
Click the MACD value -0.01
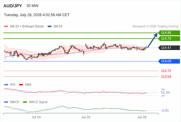(x=165, y=110)
